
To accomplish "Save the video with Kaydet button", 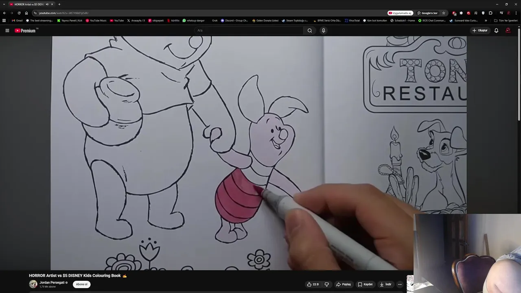I will (366, 284).
